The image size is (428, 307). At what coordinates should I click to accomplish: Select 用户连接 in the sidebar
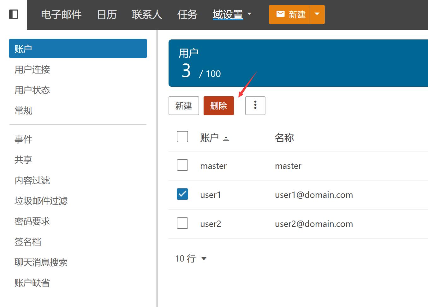coord(32,69)
